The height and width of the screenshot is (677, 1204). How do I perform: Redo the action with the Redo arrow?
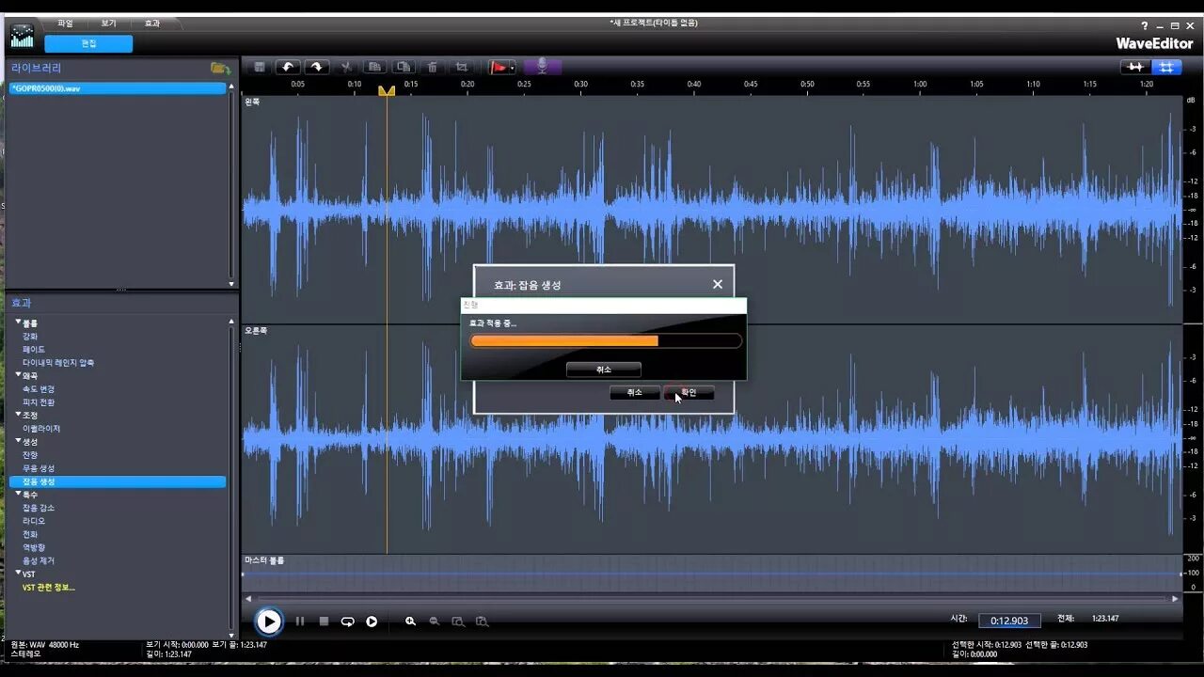316,67
